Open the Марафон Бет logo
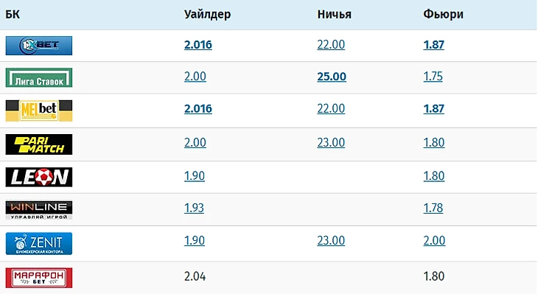The height and width of the screenshot is (305, 538). click(x=39, y=278)
